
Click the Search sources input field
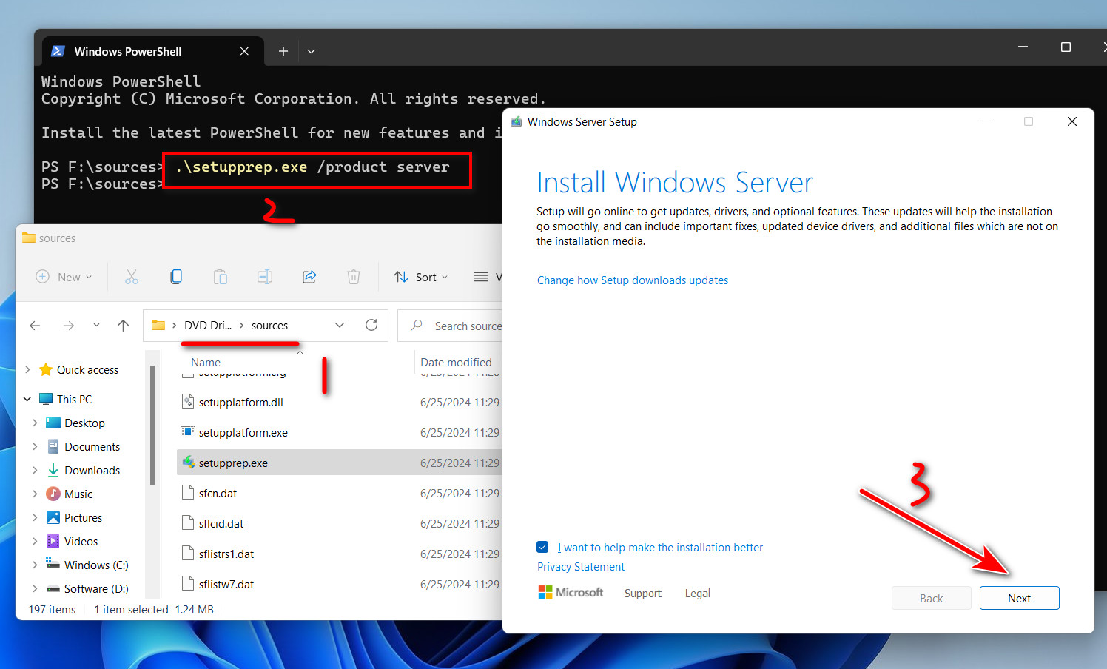point(466,326)
